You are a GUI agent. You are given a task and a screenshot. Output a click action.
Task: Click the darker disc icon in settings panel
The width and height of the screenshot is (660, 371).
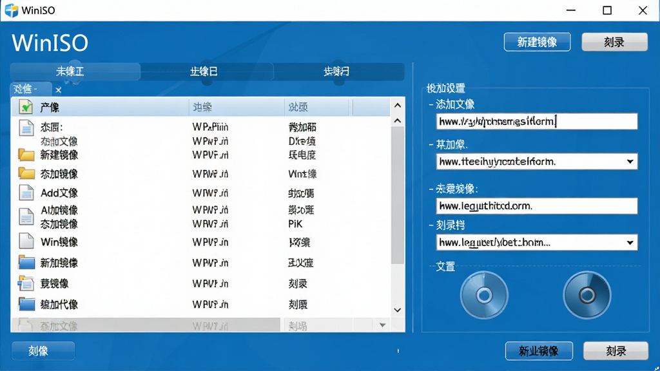(587, 295)
